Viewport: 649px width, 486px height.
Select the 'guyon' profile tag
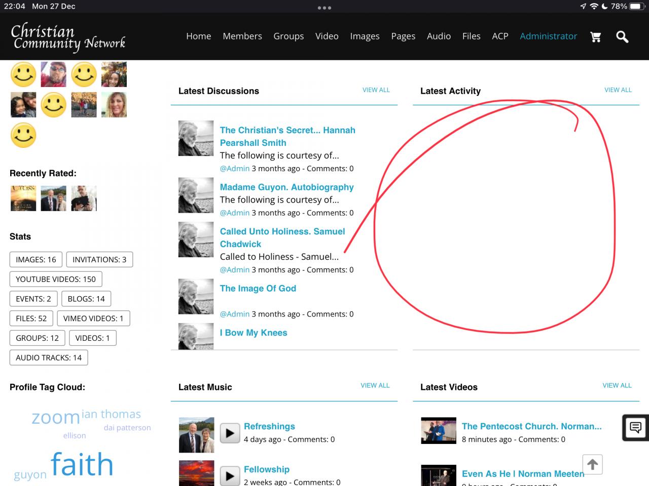click(30, 475)
